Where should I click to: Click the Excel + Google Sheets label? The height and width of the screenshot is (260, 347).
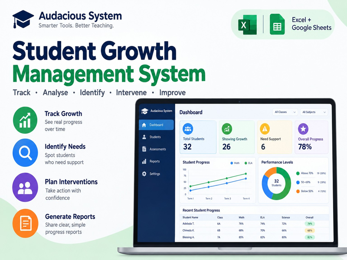coord(311,24)
